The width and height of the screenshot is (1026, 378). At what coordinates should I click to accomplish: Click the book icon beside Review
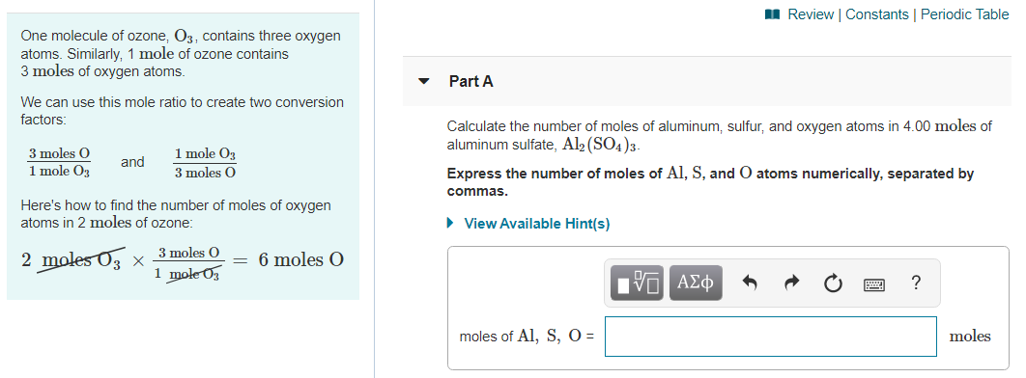pos(773,14)
